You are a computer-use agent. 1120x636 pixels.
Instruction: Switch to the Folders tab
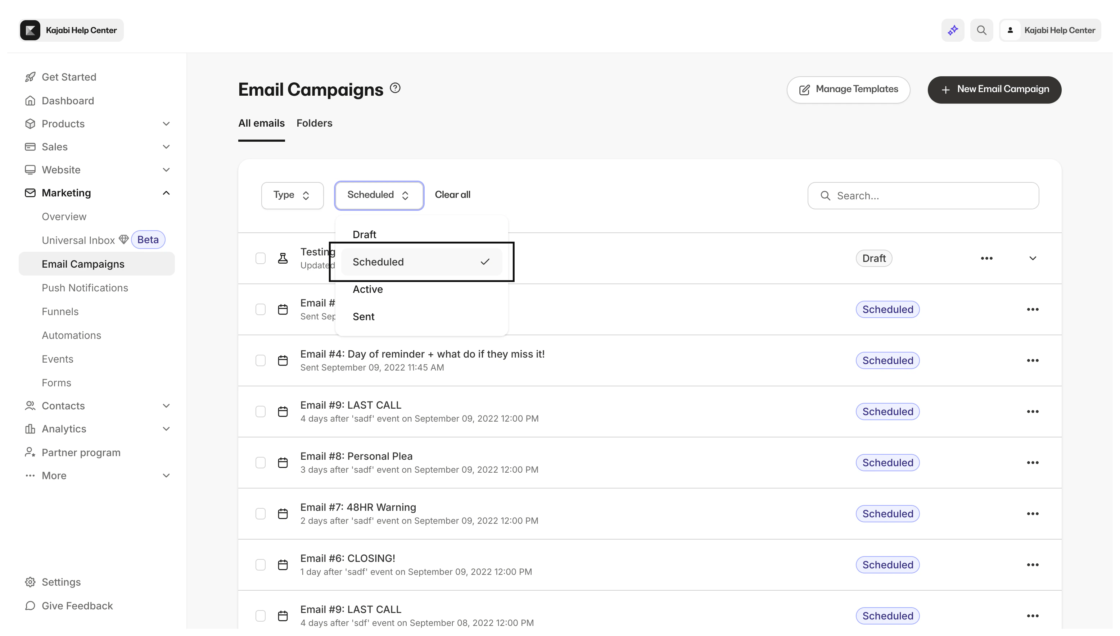(314, 123)
